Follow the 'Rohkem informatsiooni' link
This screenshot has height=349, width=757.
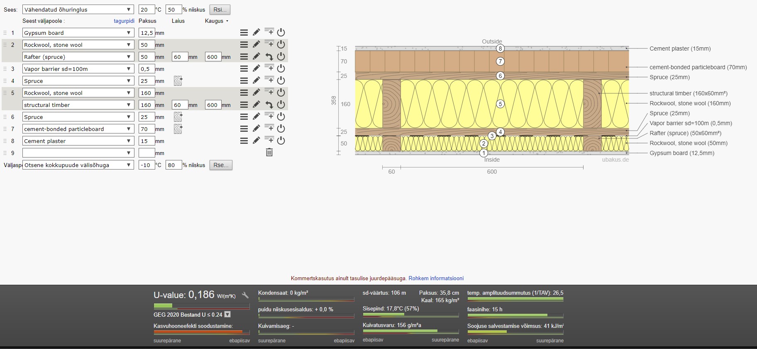(x=436, y=279)
